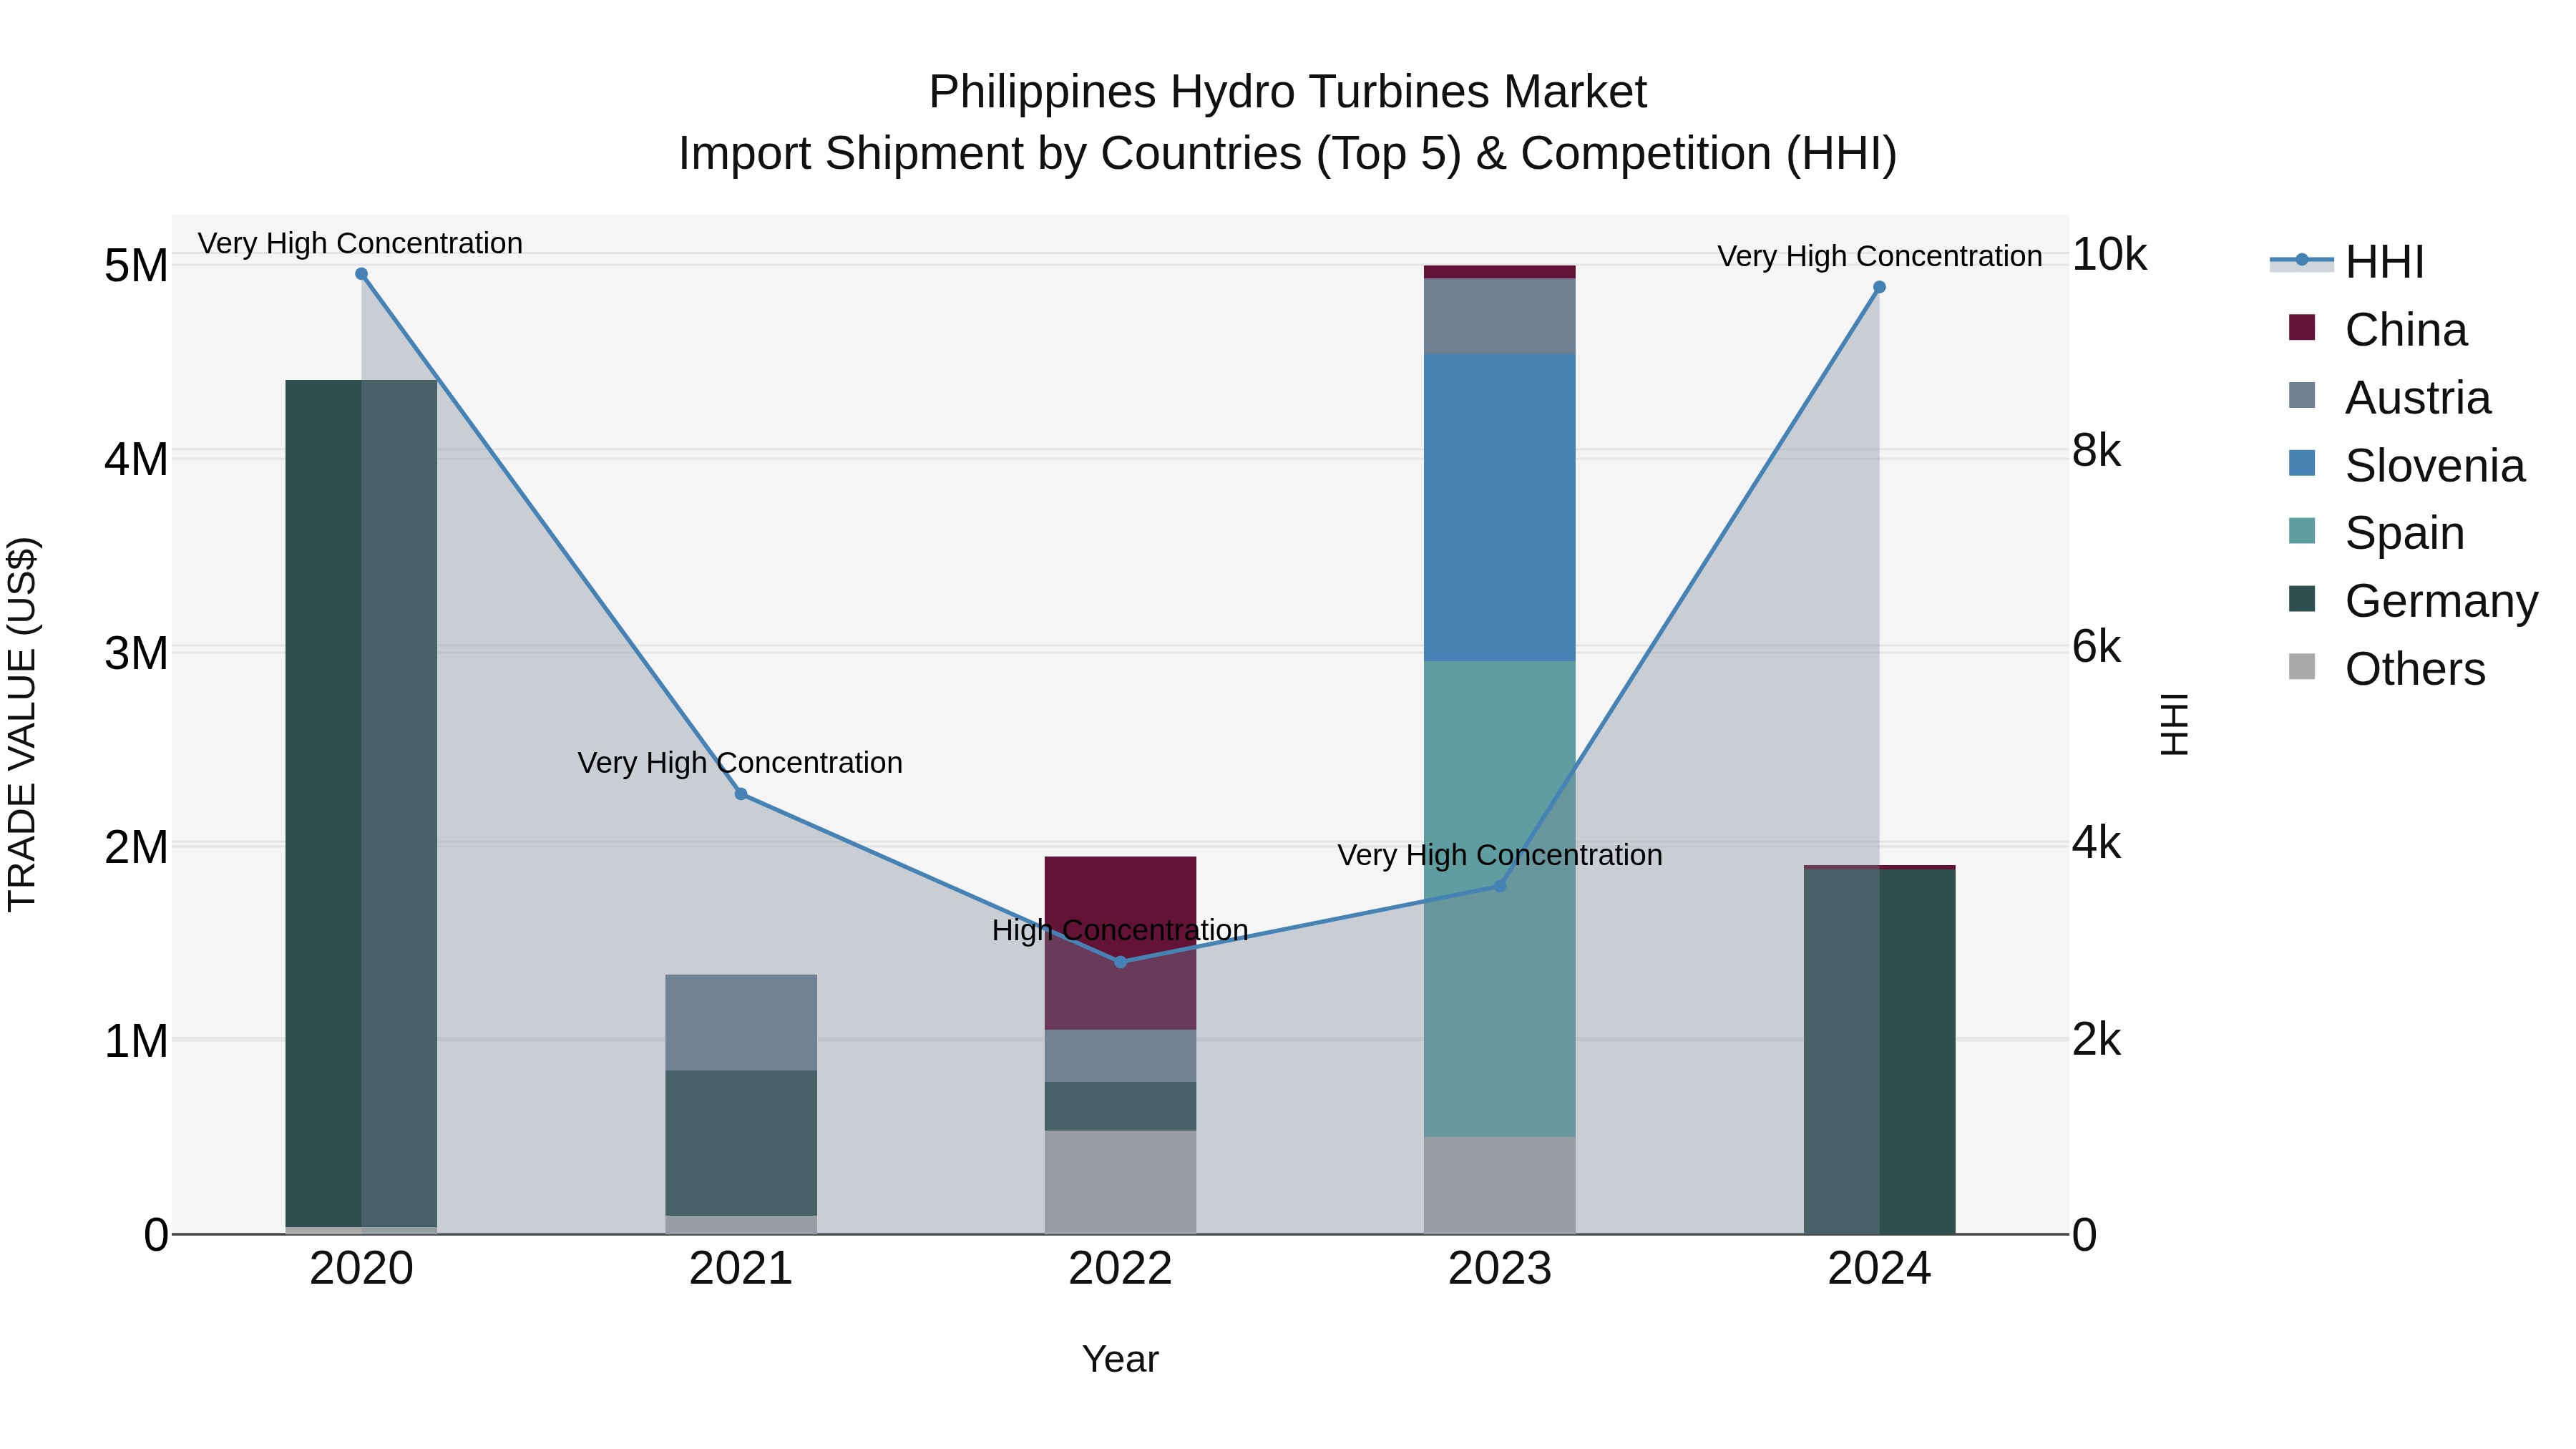Click the 'Very High Concentration' annotation above 2021

(x=740, y=763)
